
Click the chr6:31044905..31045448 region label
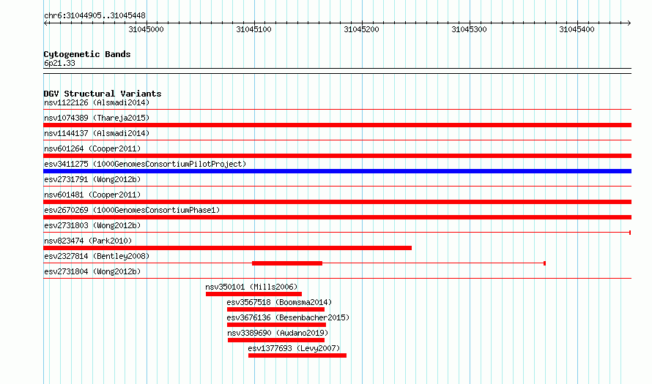(x=95, y=16)
